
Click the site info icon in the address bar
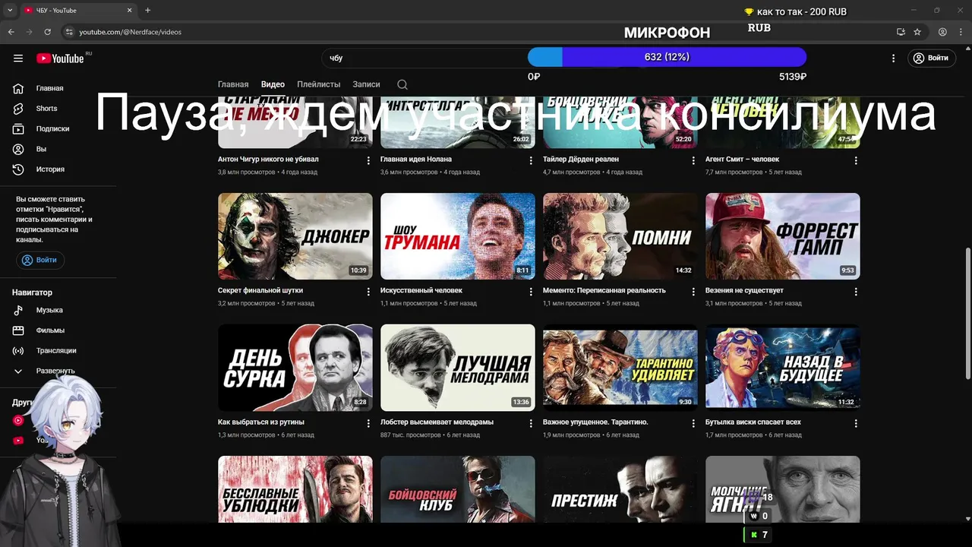click(69, 32)
